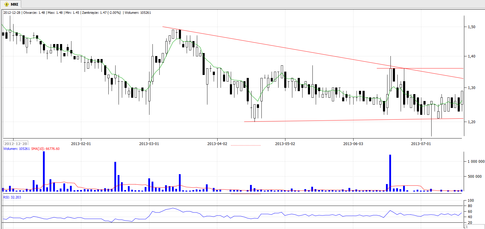
Task: Click the 2013-07-01 date axis label
Action: (421, 144)
